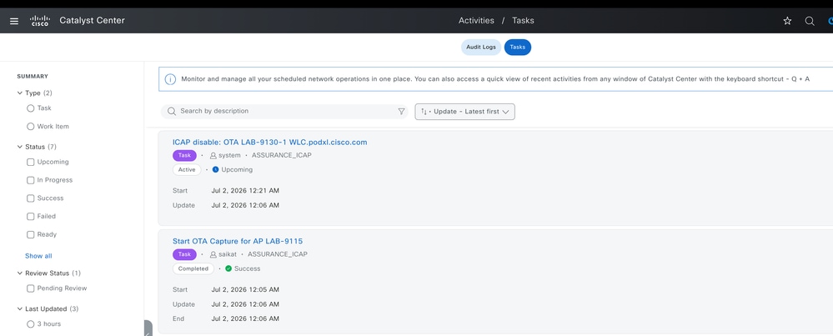Click the End time Jul 2, 2026 12:06 AM
The image size is (833, 336).
coord(245,319)
